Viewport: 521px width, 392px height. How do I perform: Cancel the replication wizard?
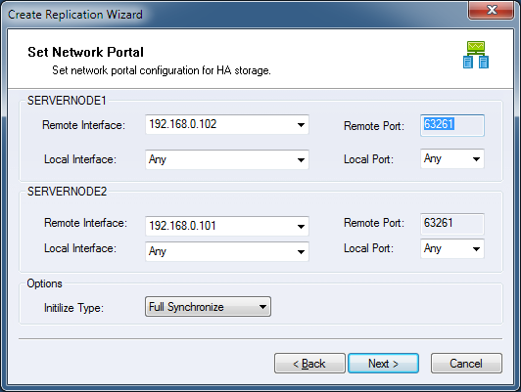pyautogui.click(x=466, y=364)
